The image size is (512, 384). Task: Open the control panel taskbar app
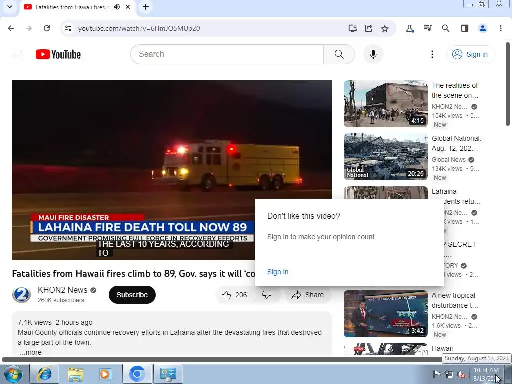click(168, 374)
